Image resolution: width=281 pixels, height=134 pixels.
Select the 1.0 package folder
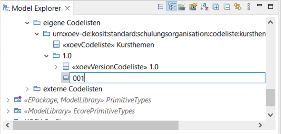pyautogui.click(x=67, y=56)
